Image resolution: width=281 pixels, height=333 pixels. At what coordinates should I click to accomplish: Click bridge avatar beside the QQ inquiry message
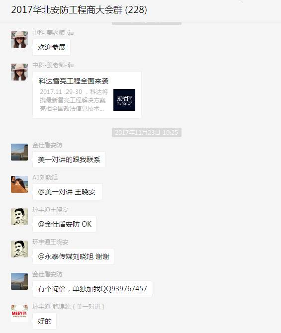click(19, 281)
